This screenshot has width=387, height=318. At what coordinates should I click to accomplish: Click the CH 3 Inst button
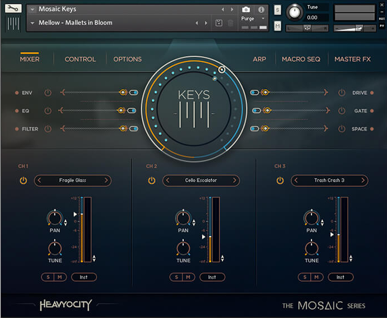341,277
